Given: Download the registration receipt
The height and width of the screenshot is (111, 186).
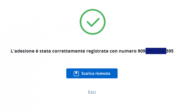Looking at the screenshot, I should 92,73.
